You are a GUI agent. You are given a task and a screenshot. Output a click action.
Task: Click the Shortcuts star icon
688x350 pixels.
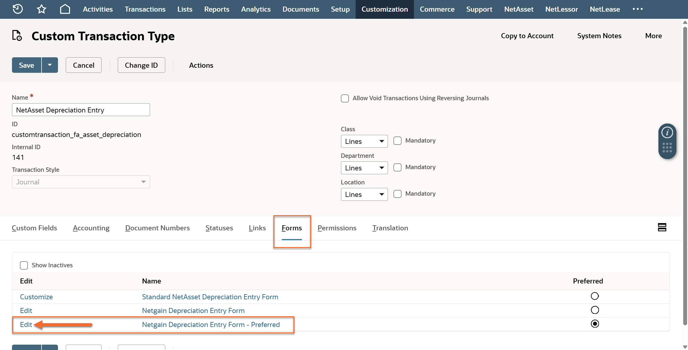pos(41,9)
